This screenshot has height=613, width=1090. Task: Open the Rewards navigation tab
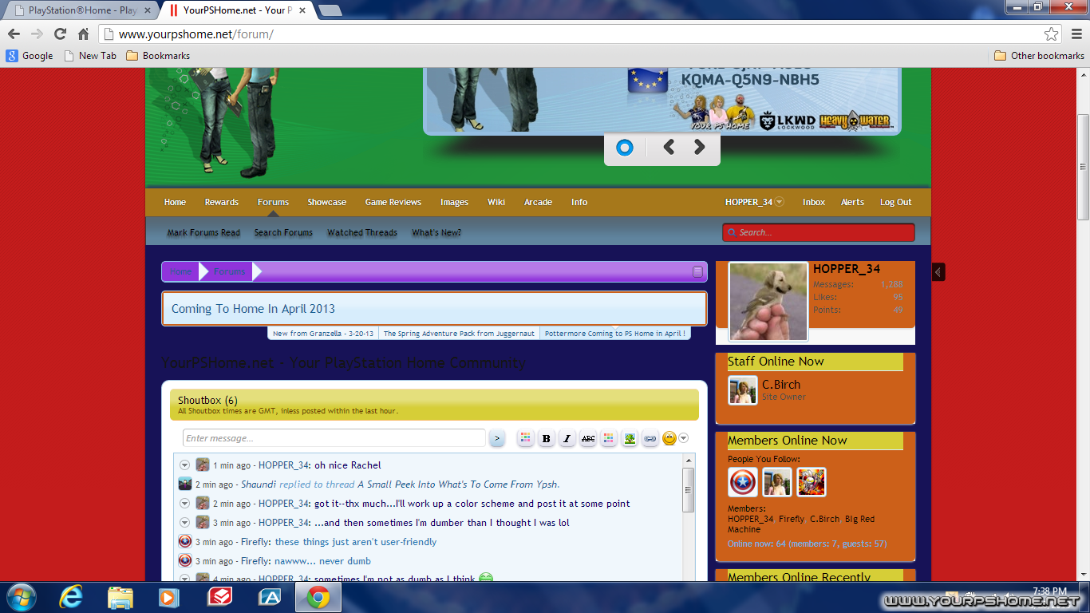pos(222,202)
